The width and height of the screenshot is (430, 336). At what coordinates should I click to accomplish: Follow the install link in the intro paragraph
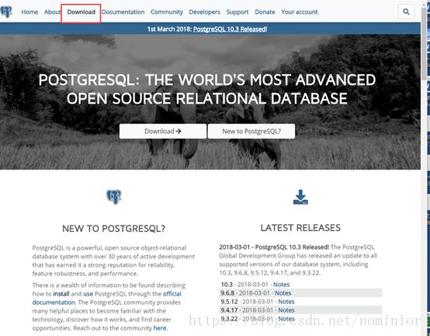pos(61,294)
